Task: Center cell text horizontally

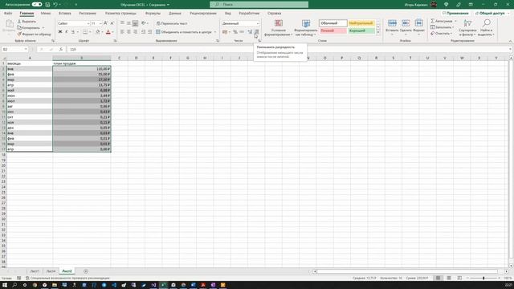Action: click(x=128, y=32)
